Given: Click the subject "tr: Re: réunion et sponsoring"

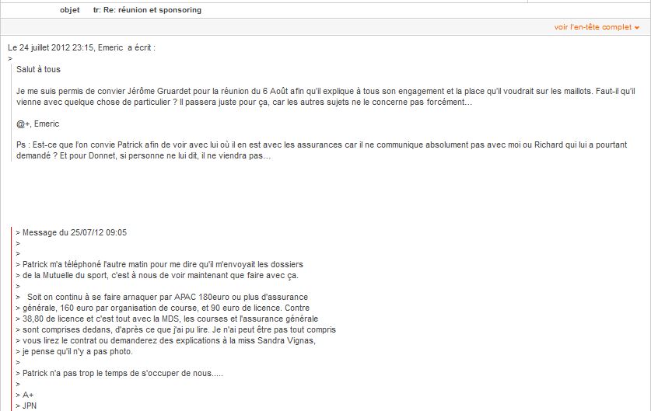Looking at the screenshot, I should click(x=147, y=10).
